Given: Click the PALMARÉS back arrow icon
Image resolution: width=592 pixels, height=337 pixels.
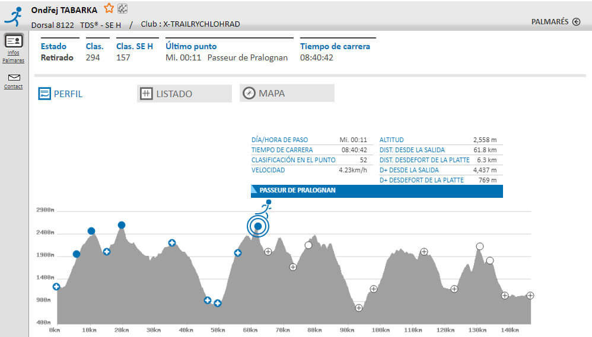Looking at the screenshot, I should (x=576, y=22).
